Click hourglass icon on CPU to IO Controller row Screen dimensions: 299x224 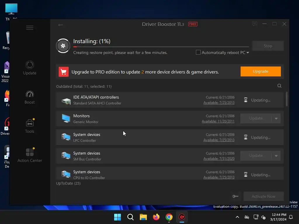[x=246, y=175]
